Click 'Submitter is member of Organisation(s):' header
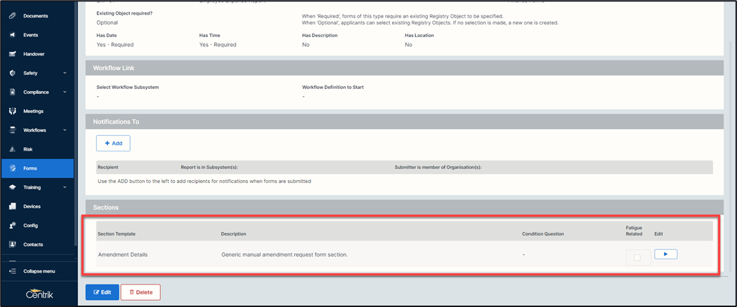This screenshot has height=307, width=737. [438, 168]
